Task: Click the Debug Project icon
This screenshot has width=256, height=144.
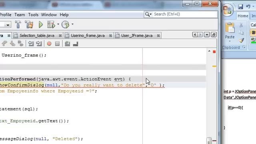Action: click(51, 25)
